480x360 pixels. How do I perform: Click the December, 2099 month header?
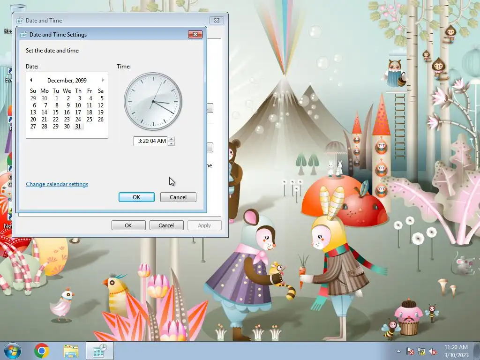67,81
